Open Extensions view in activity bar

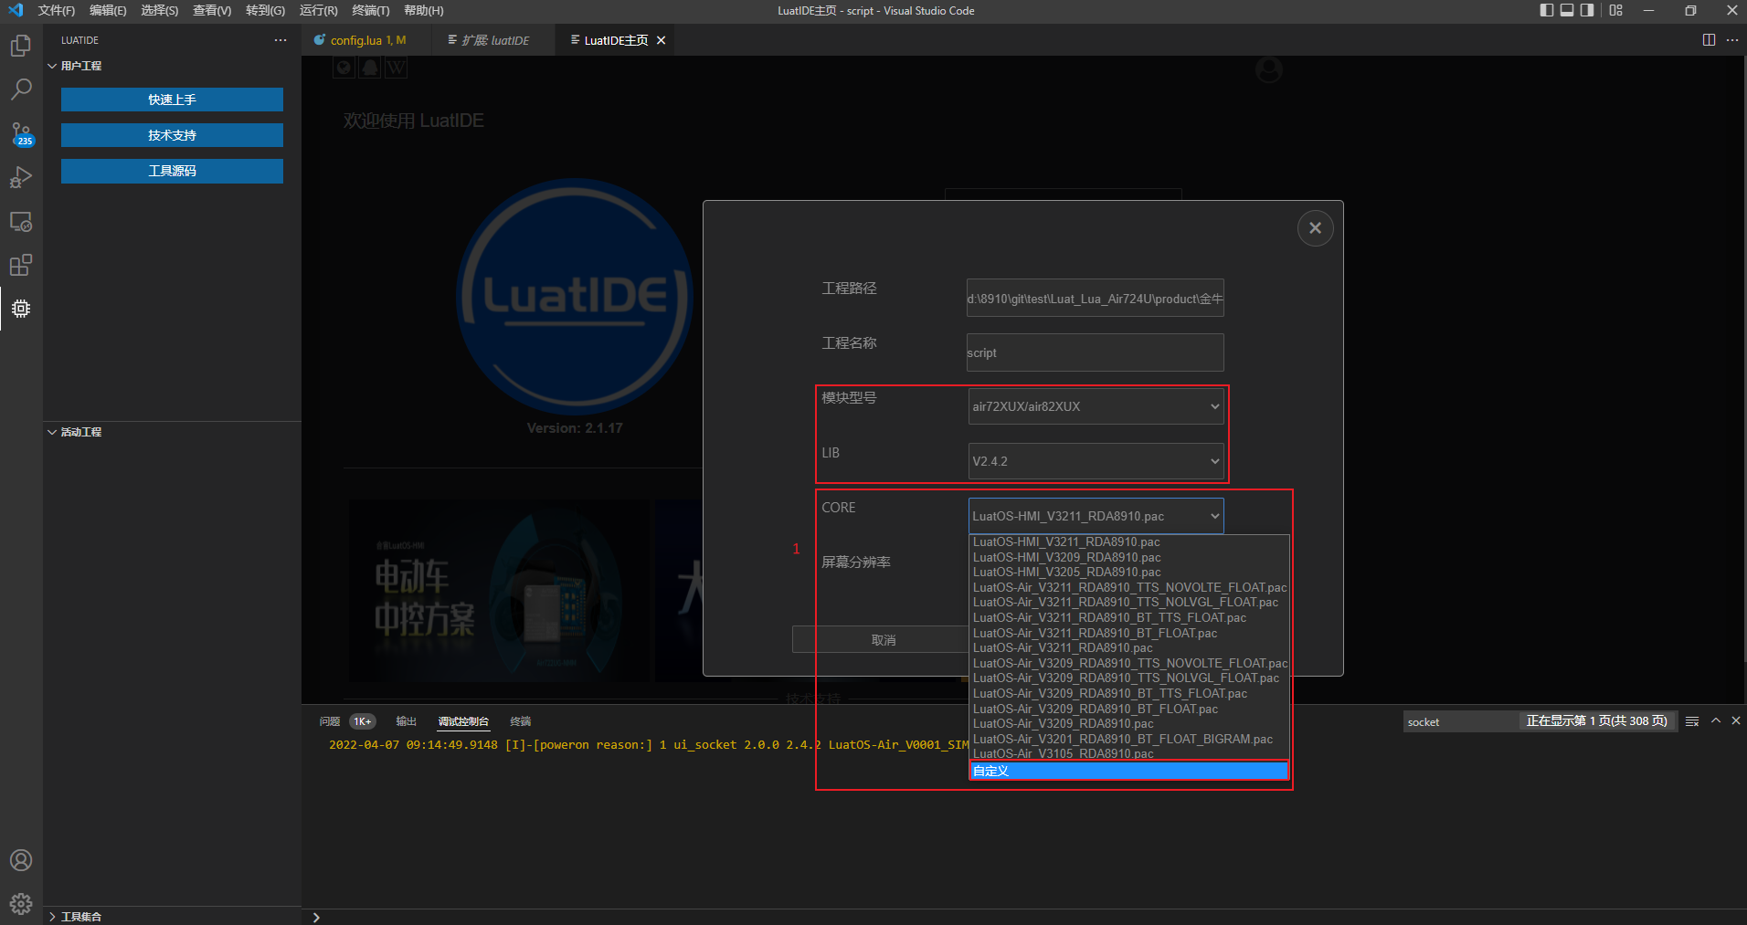(x=21, y=265)
